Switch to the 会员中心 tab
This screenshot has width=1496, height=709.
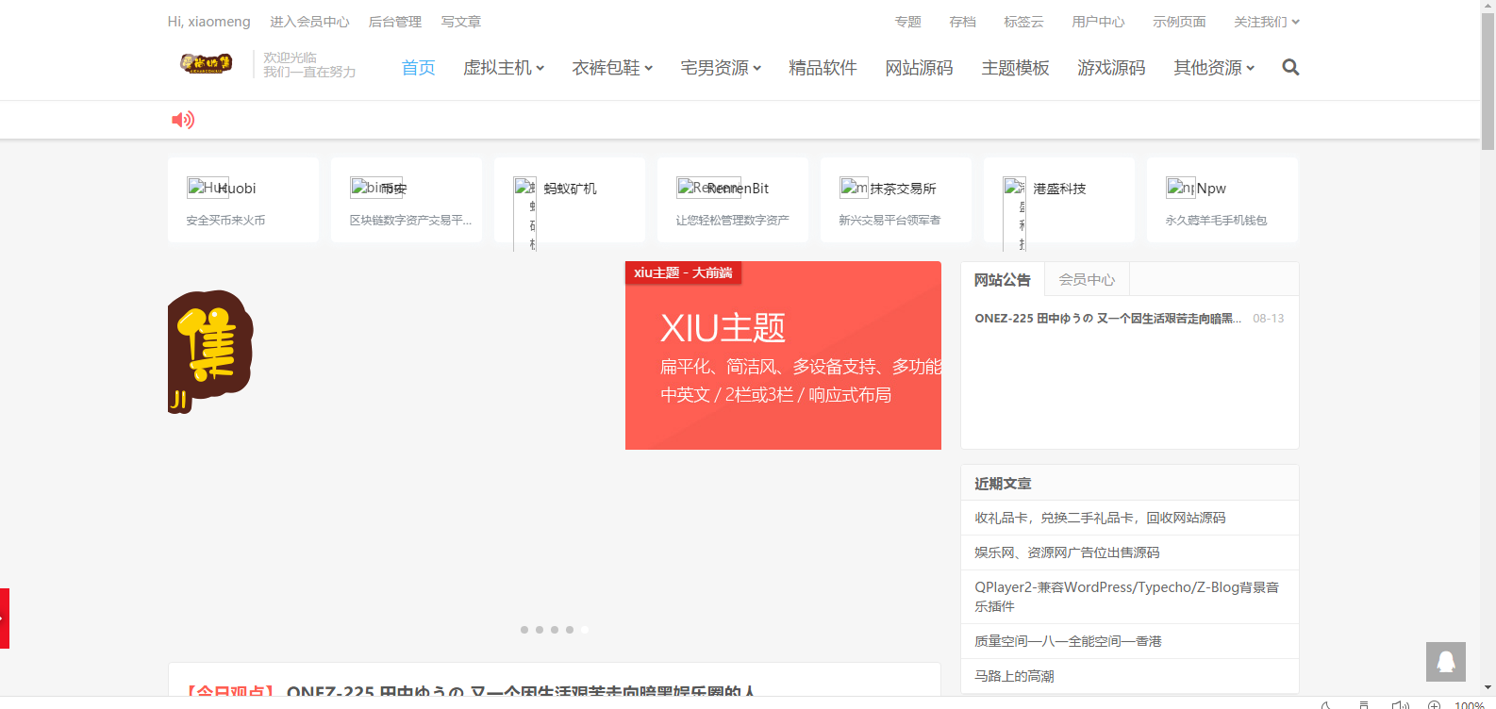click(1087, 280)
